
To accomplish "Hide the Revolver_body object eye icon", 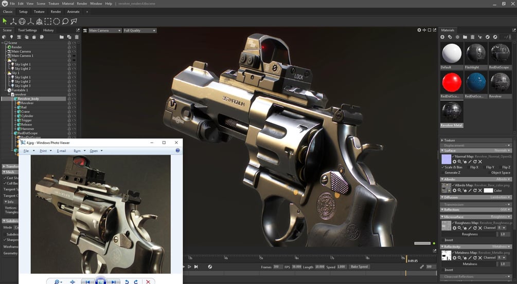I will [74, 99].
